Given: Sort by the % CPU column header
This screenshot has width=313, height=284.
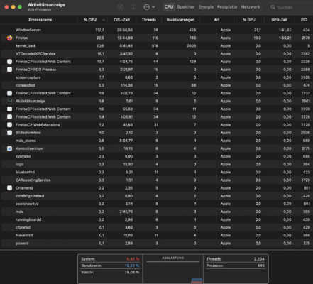Looking at the screenshot, I should [90, 20].
